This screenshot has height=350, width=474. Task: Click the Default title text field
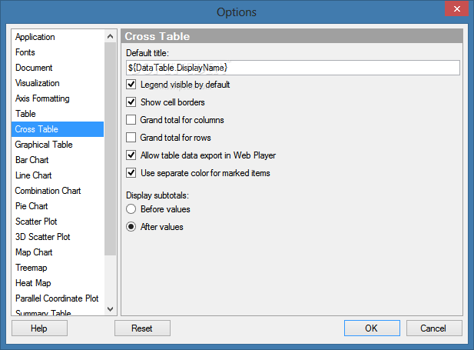coord(293,68)
